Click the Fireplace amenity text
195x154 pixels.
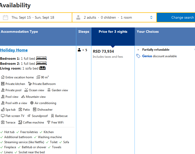[10, 147]
